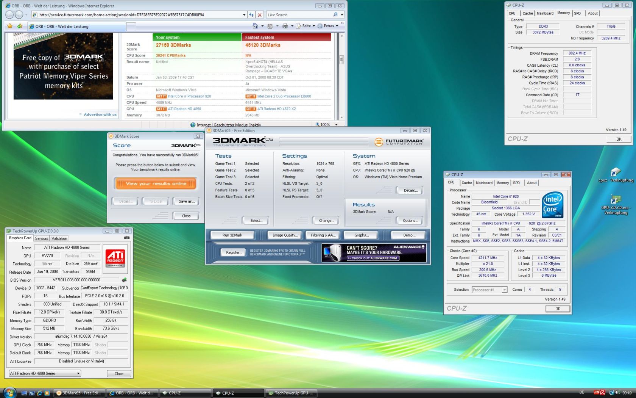Click the Intel Core i7 logo in CPU-Z

coord(552,205)
